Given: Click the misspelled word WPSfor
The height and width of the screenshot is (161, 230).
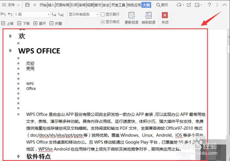Looking at the screenshot, I should 45,149.
